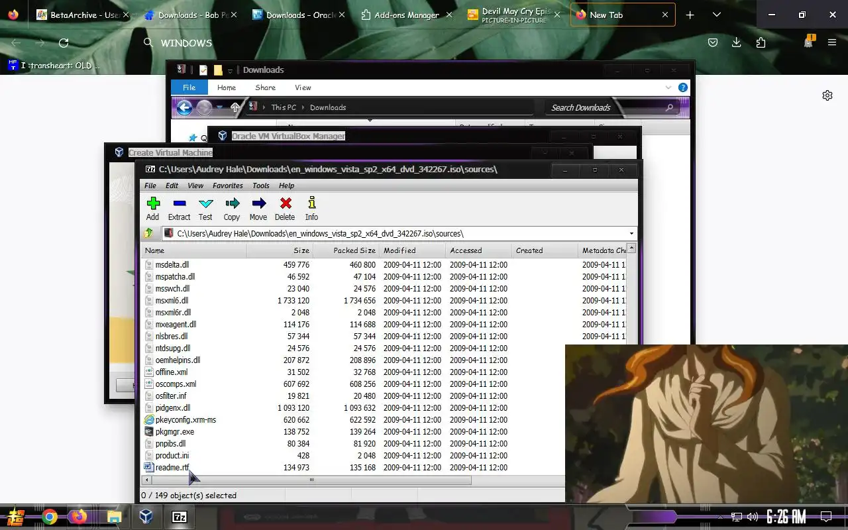Open the 7-Zip File menu
Screen dimensions: 848x530
pos(150,185)
